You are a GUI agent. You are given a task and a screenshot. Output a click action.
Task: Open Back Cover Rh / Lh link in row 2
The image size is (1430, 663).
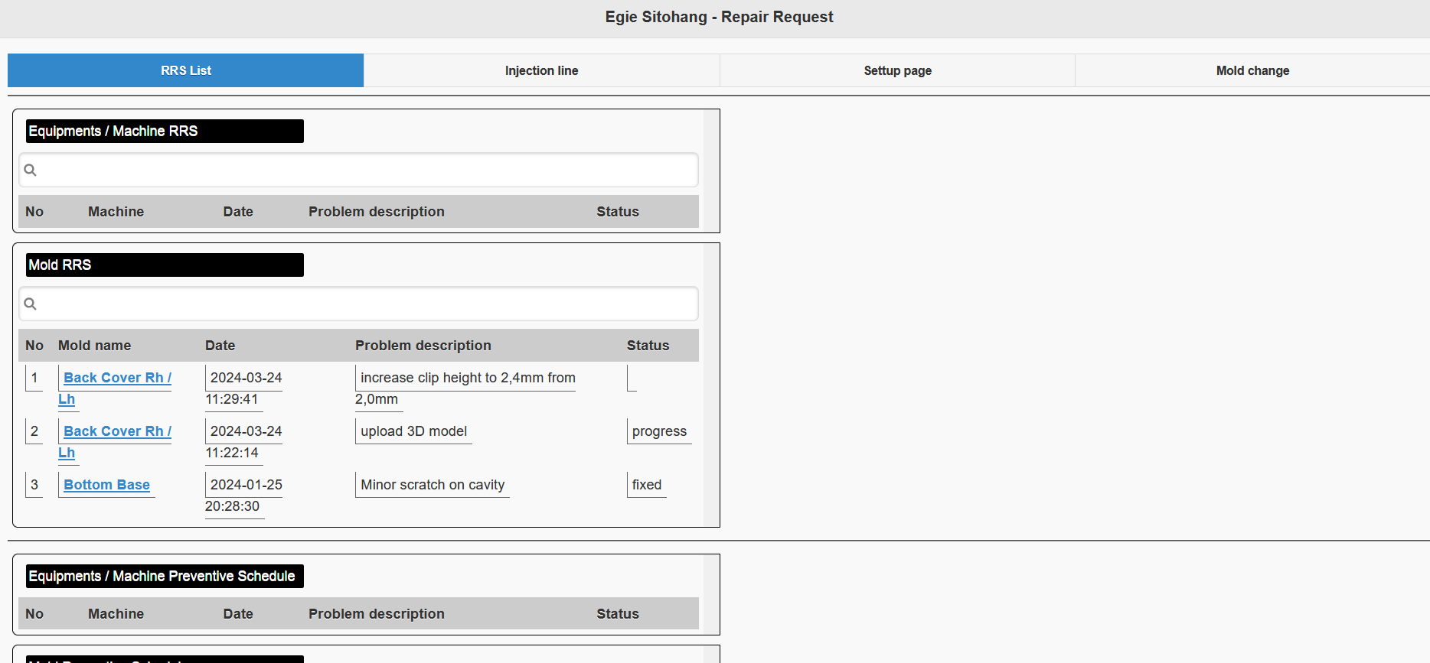point(117,431)
